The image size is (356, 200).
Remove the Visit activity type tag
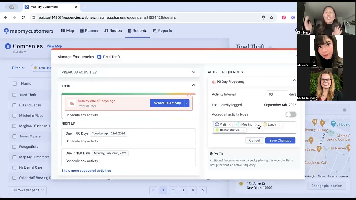click(x=230, y=124)
